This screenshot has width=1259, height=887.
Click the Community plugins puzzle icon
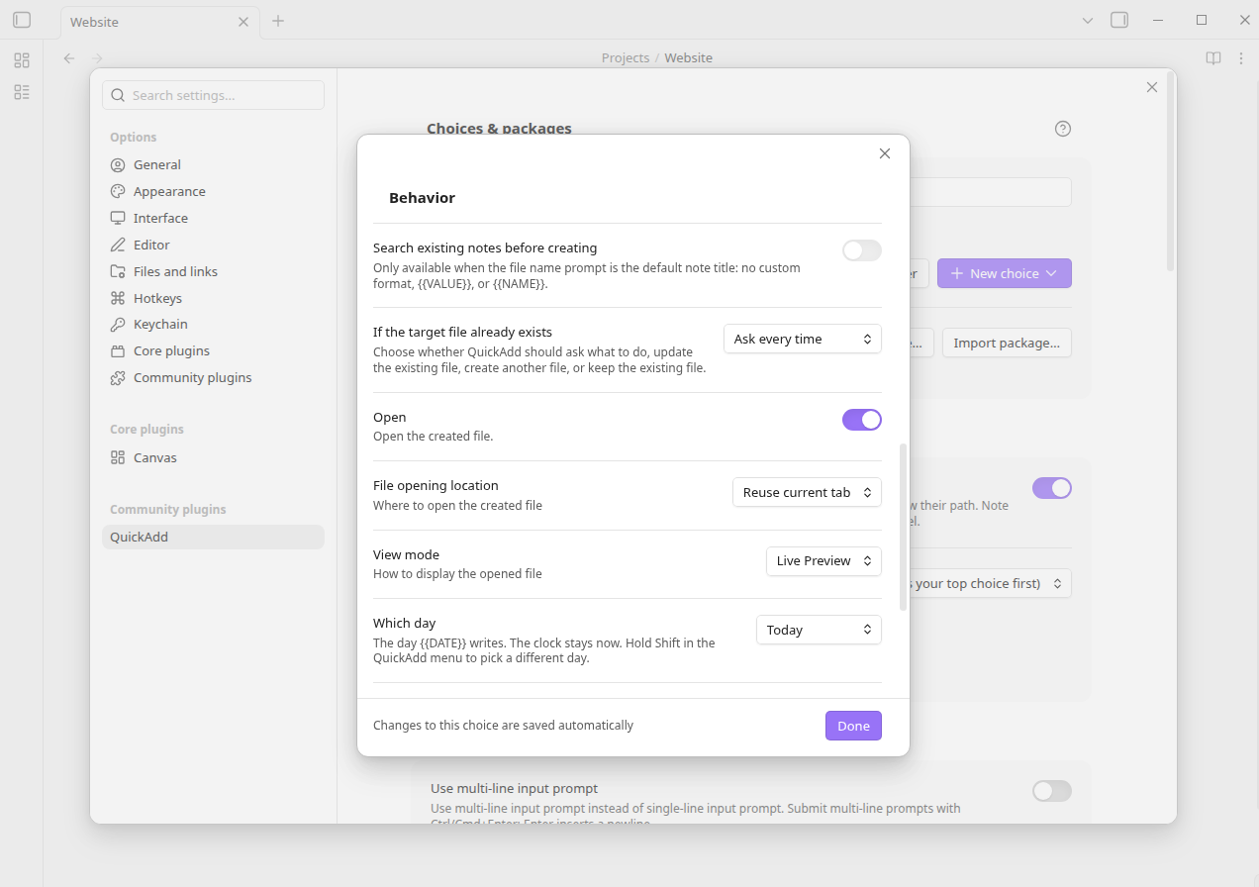(118, 377)
